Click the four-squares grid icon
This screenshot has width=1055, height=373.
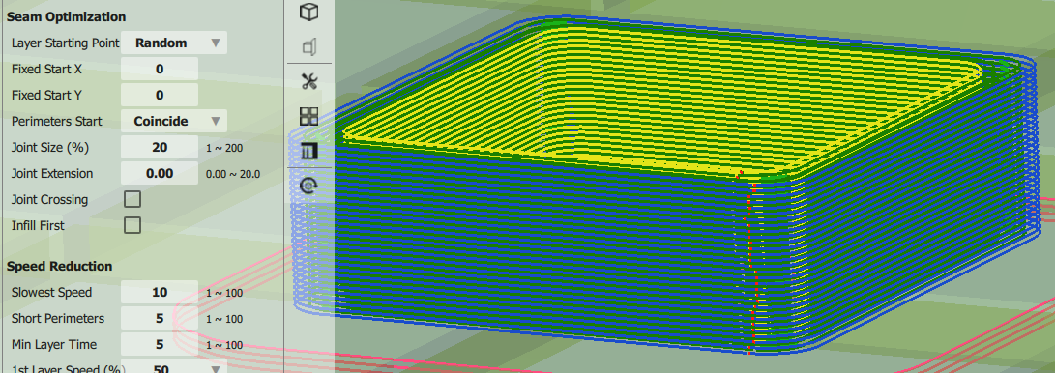[x=308, y=116]
